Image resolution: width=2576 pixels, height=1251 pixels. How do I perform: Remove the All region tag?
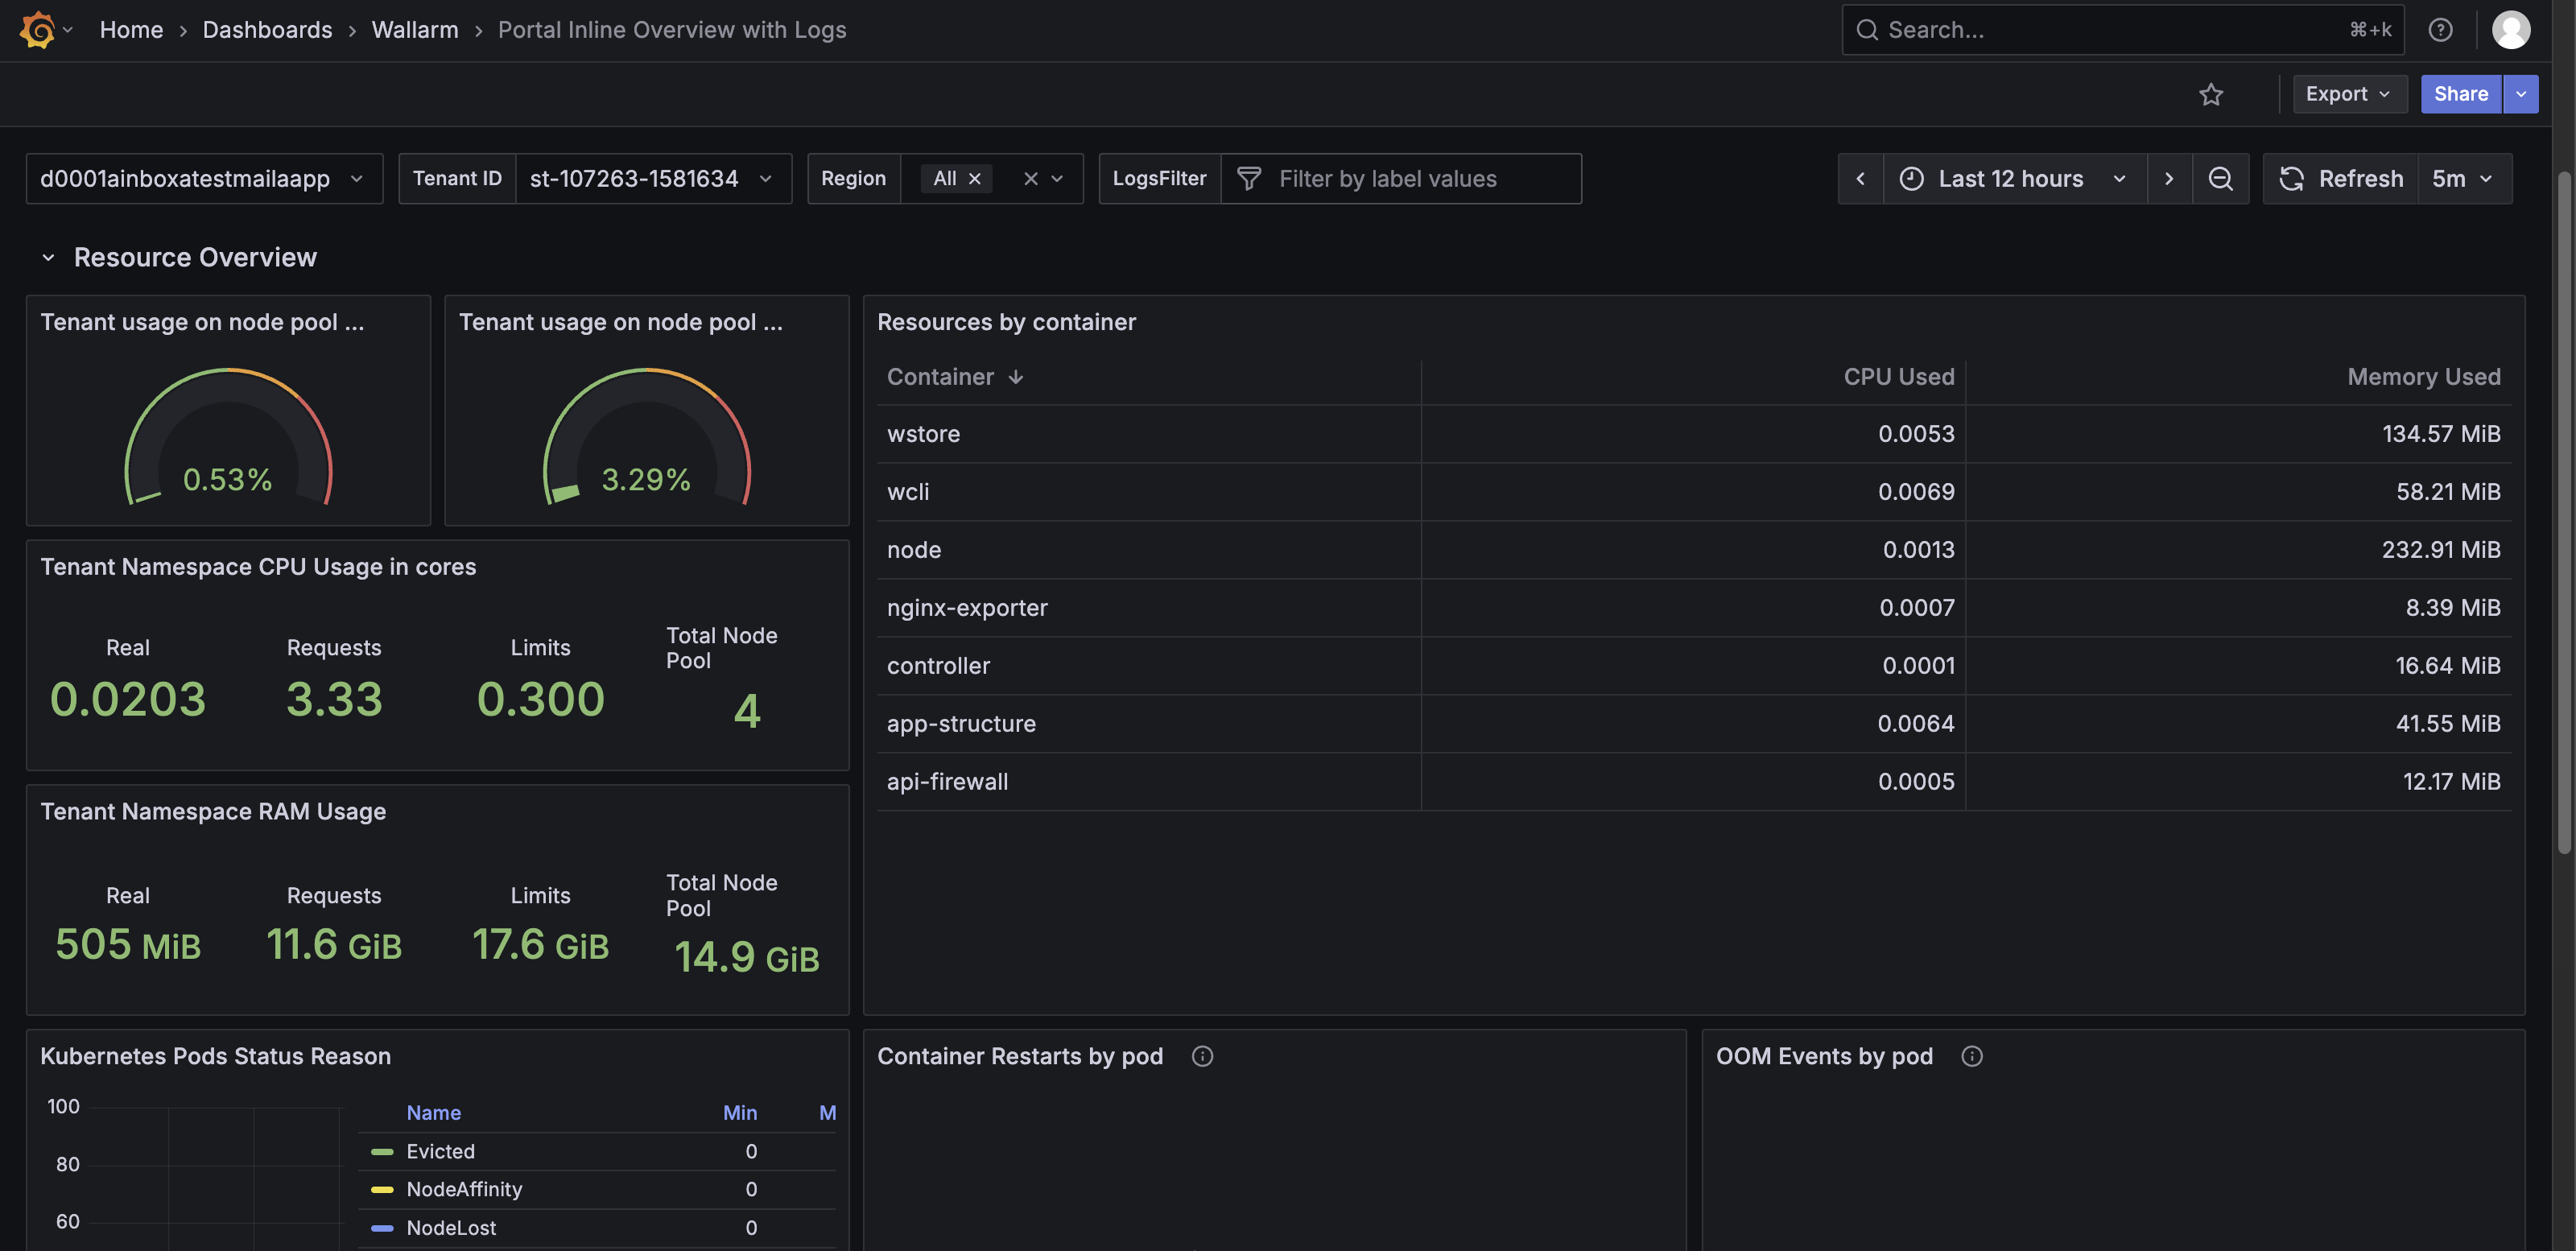[975, 179]
